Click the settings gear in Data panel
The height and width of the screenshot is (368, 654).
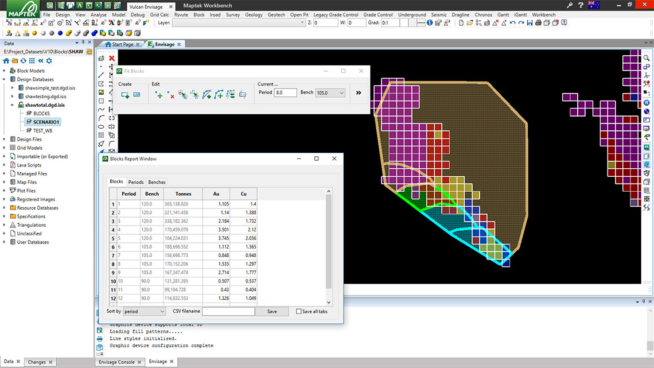49,61
